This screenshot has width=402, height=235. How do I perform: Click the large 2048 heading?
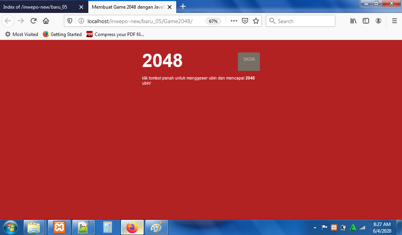coord(162,61)
